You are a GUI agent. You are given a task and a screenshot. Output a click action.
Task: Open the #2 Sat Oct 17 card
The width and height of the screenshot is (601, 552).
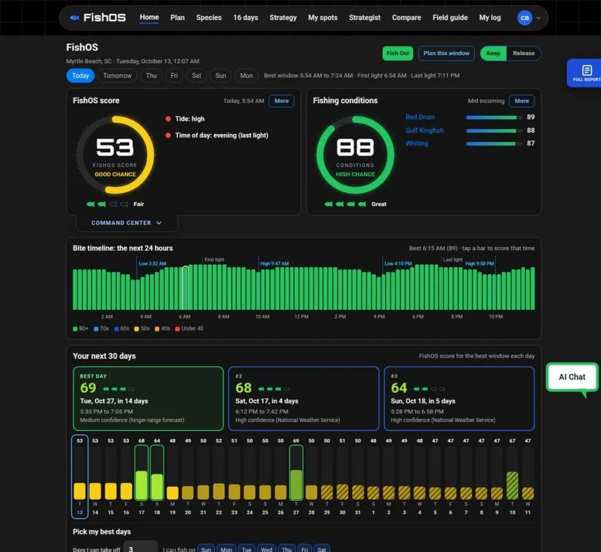[x=303, y=399]
